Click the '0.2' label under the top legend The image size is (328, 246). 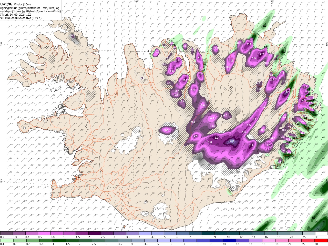2,237
